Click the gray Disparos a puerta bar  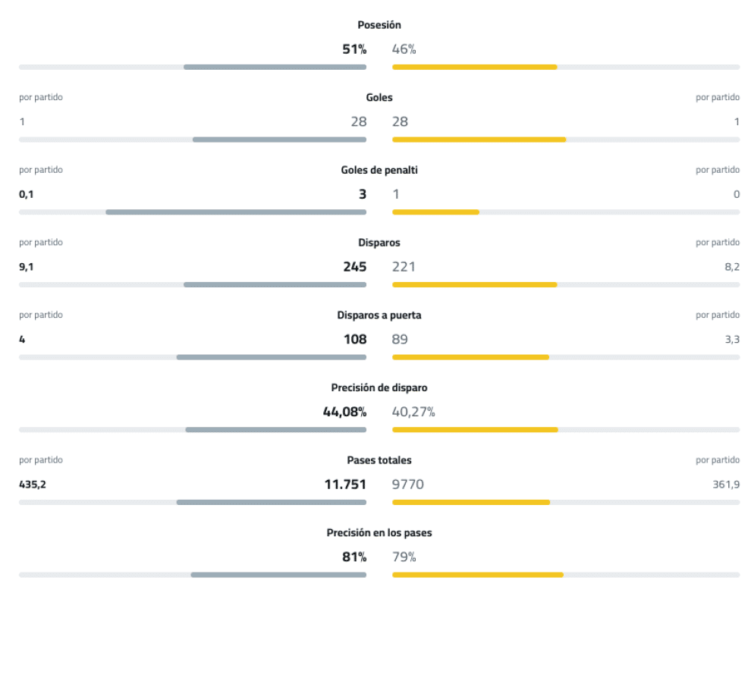[271, 357]
